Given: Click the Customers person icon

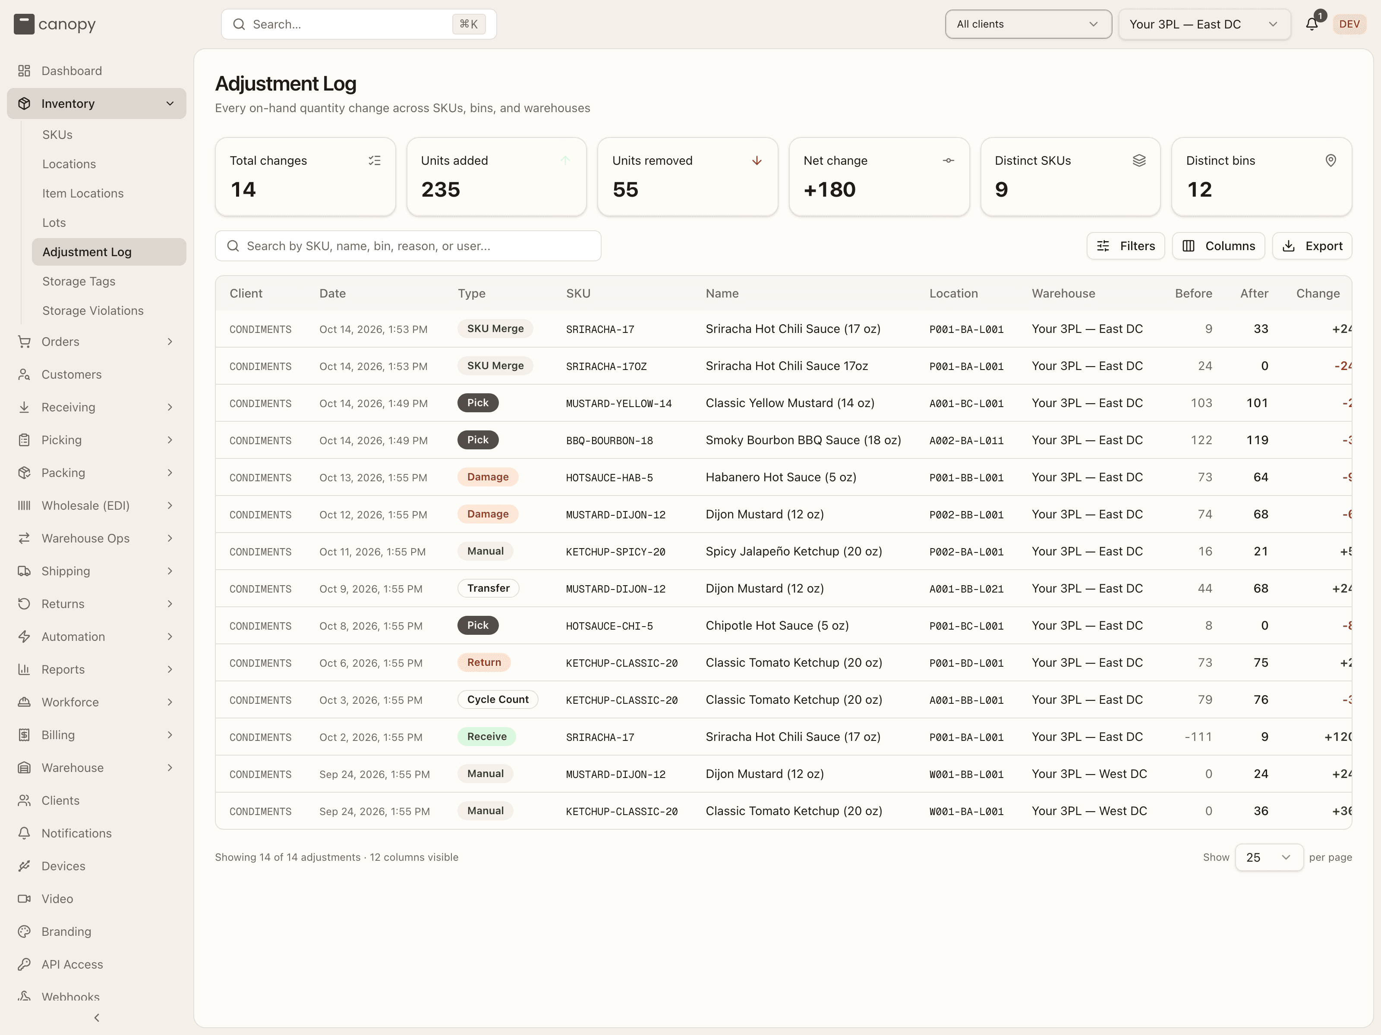Looking at the screenshot, I should click(x=24, y=374).
